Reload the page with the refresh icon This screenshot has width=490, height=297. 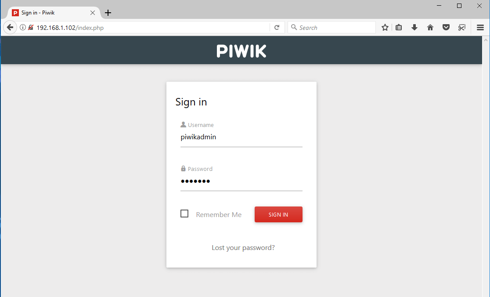coord(277,28)
